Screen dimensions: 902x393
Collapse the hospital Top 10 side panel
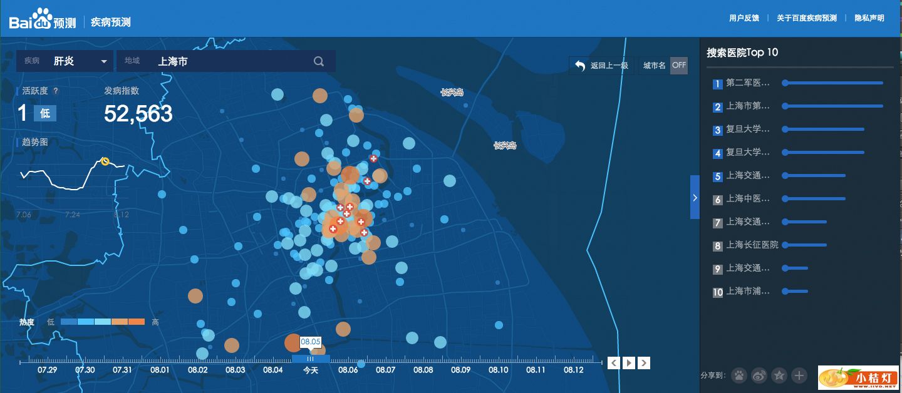[695, 197]
